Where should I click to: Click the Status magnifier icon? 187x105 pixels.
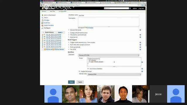(42, 17)
